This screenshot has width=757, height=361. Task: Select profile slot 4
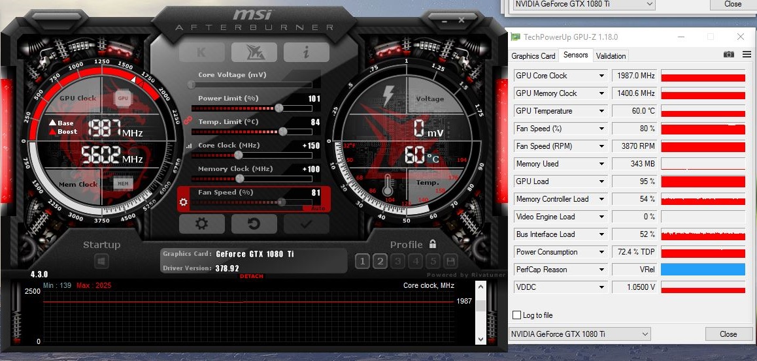(416, 261)
